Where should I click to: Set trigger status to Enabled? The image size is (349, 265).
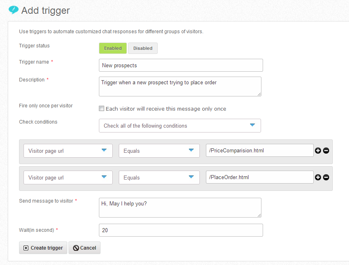113,48
